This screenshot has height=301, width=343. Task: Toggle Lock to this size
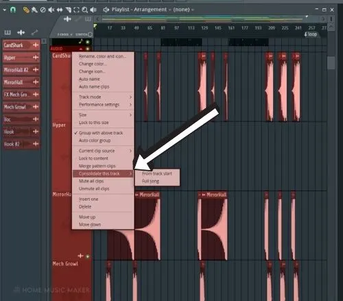(x=103, y=123)
